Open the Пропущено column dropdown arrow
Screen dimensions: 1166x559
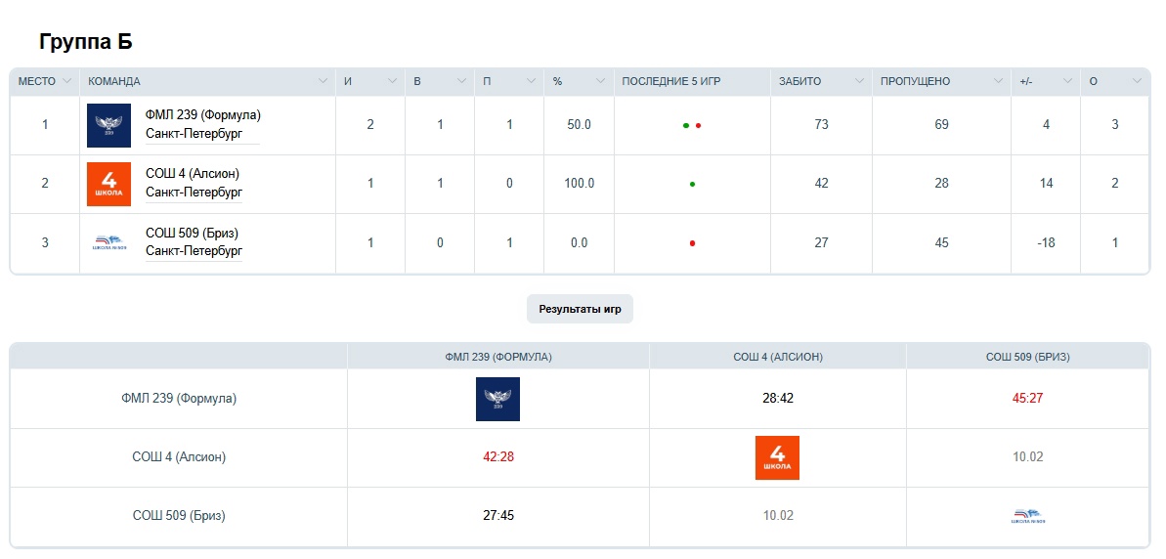998,81
